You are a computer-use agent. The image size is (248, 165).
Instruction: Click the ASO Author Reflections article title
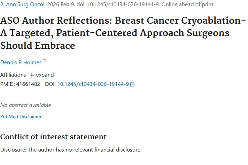[x=122, y=33]
